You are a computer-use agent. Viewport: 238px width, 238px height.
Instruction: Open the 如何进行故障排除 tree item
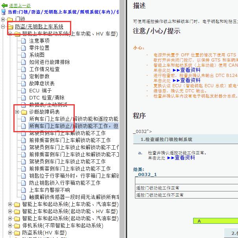[50, 62]
